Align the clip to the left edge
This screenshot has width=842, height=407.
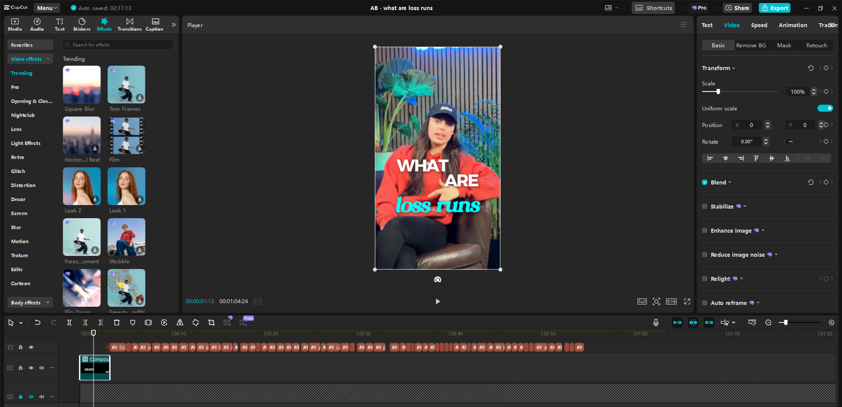tap(710, 159)
